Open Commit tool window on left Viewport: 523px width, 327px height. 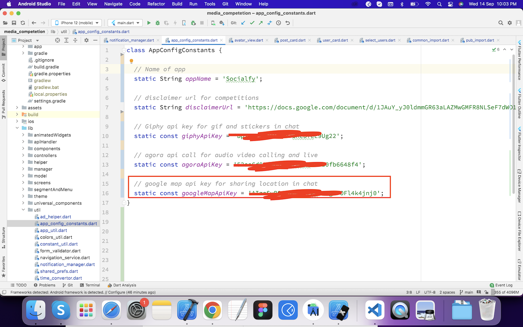click(x=3, y=73)
